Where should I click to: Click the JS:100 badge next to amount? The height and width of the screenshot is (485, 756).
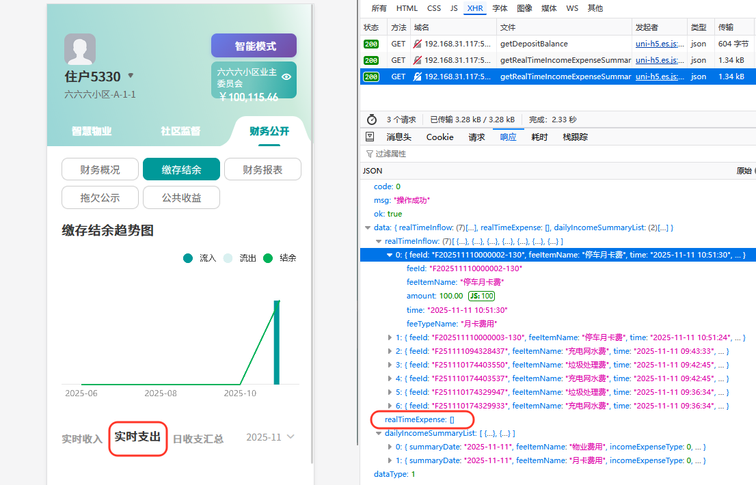pos(481,296)
